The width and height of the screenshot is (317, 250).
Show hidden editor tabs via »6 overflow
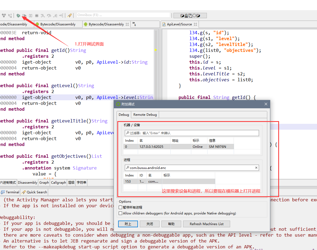[134, 24]
